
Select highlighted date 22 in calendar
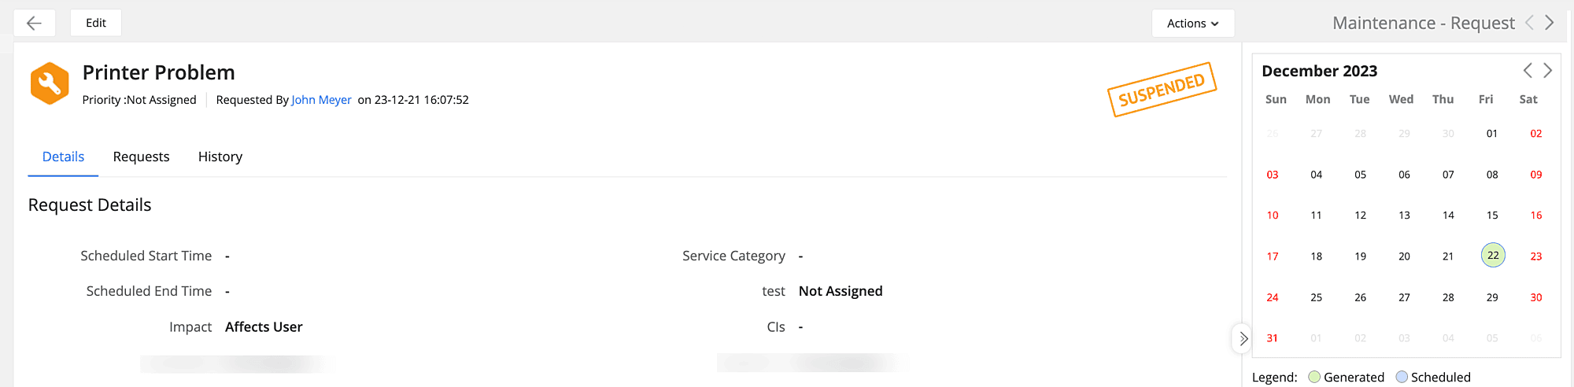pos(1492,256)
